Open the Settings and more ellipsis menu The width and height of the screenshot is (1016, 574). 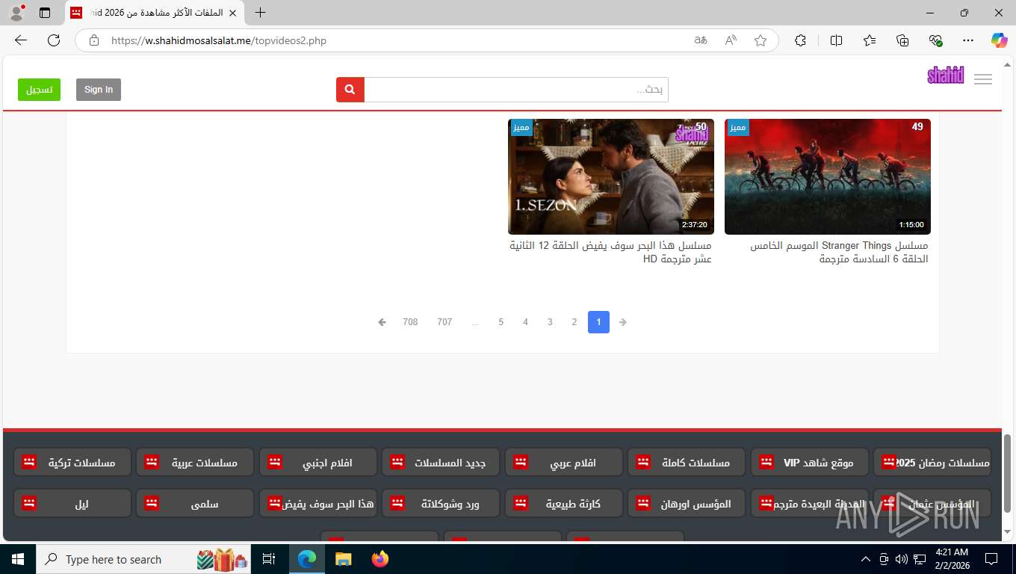pyautogui.click(x=968, y=40)
